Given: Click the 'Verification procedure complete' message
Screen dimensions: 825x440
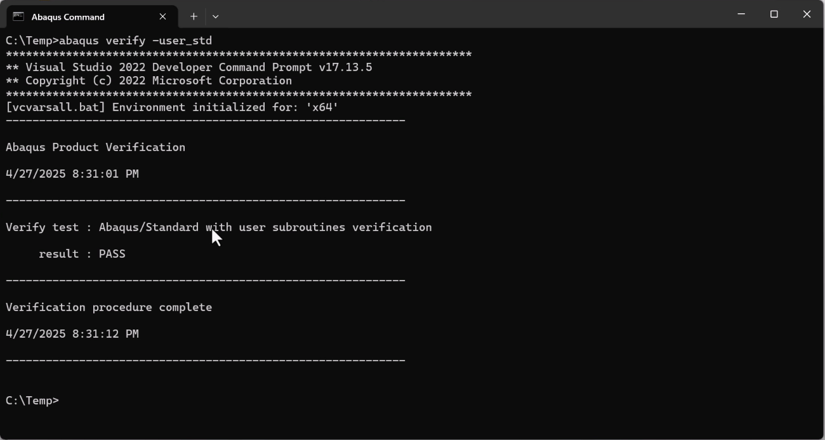Looking at the screenshot, I should click(109, 307).
